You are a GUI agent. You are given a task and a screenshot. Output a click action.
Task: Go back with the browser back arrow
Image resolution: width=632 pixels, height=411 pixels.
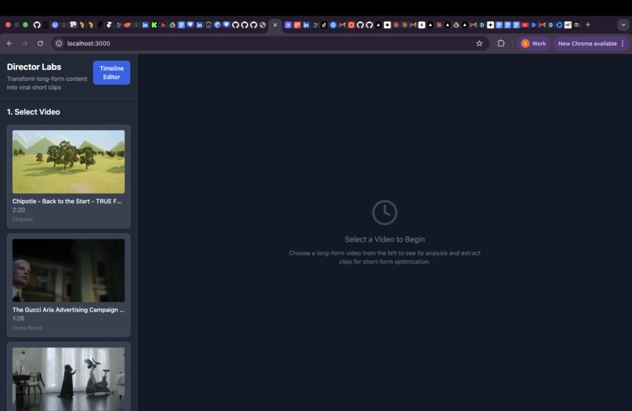coord(9,43)
